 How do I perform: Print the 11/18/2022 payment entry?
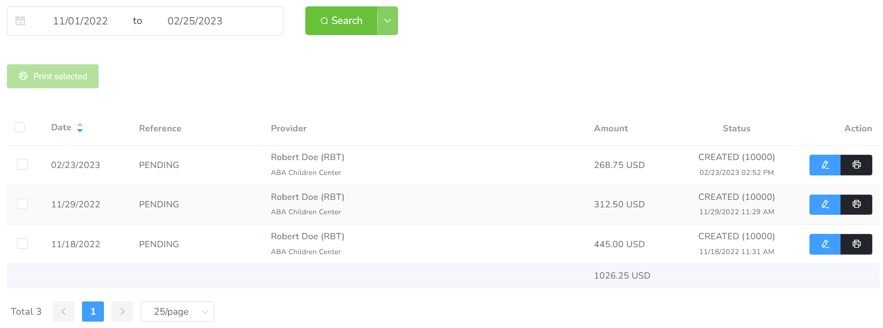point(856,244)
